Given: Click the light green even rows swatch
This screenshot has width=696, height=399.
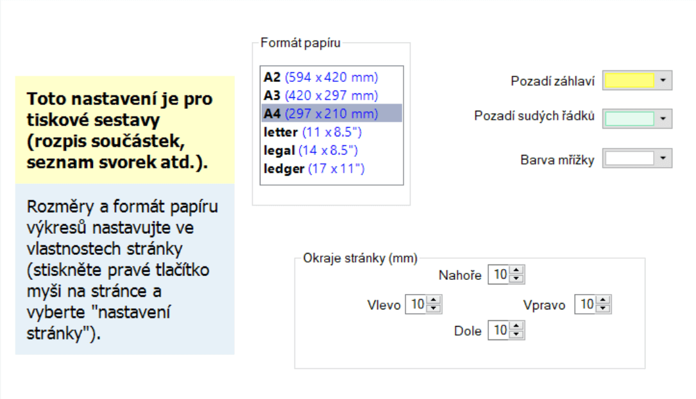Looking at the screenshot, I should pyautogui.click(x=629, y=118).
